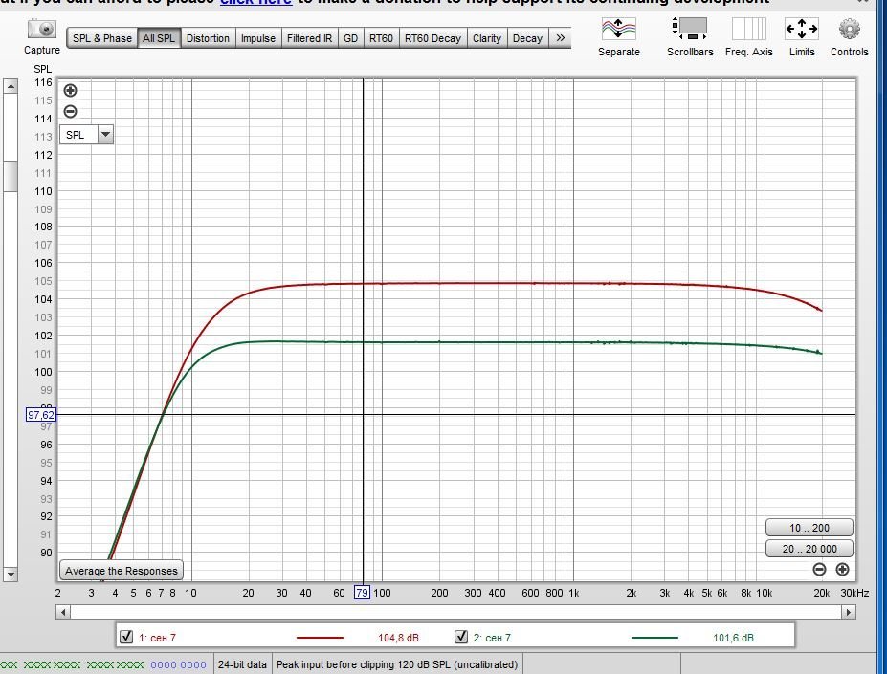
Task: Zoom out vertically with top-left minus icon
Action: (70, 112)
